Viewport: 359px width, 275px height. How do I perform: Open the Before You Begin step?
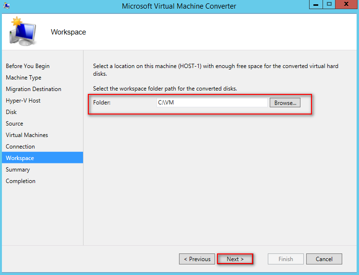click(28, 66)
